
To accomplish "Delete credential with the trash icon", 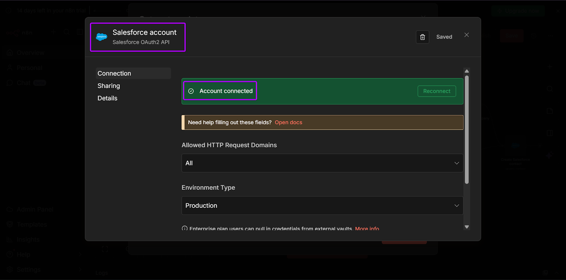I will (x=422, y=37).
